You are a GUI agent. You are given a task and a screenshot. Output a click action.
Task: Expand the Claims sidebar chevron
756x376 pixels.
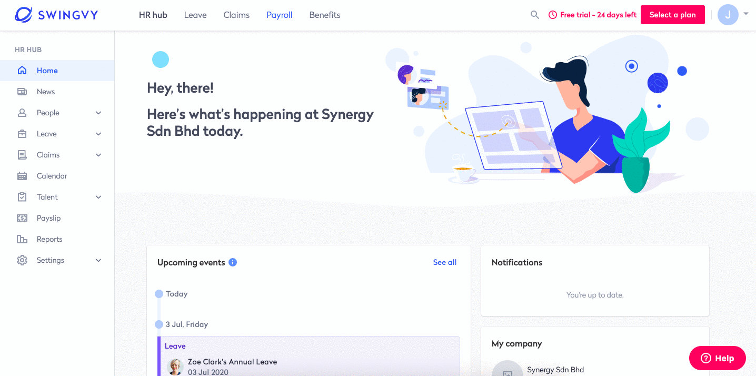(x=98, y=155)
